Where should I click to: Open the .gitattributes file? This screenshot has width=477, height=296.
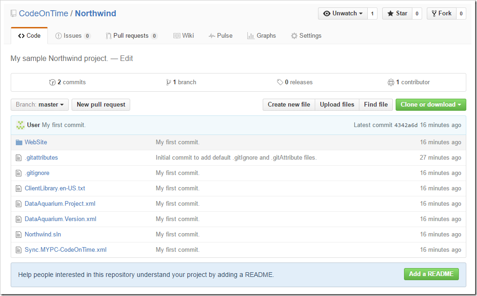[x=41, y=158]
